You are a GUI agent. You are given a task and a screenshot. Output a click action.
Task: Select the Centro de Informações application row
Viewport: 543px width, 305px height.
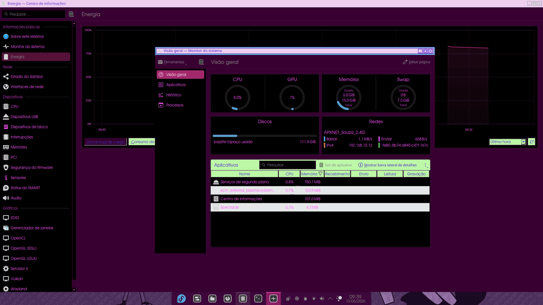[320, 199]
